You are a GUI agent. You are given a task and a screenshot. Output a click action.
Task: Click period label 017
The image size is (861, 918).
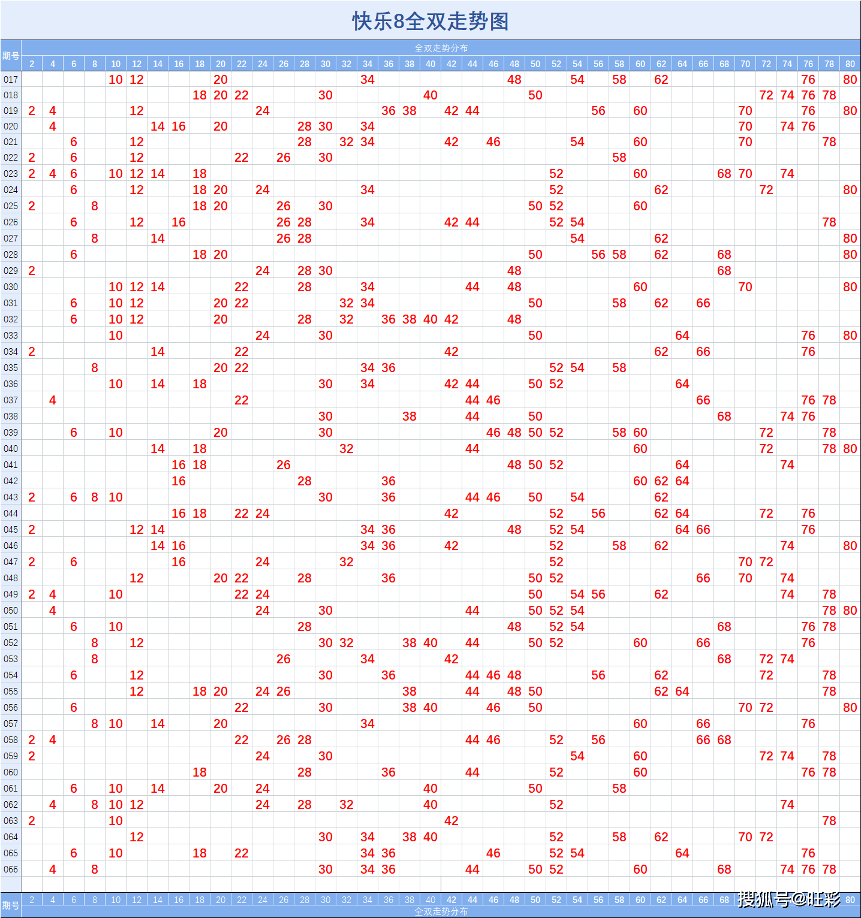(x=11, y=80)
